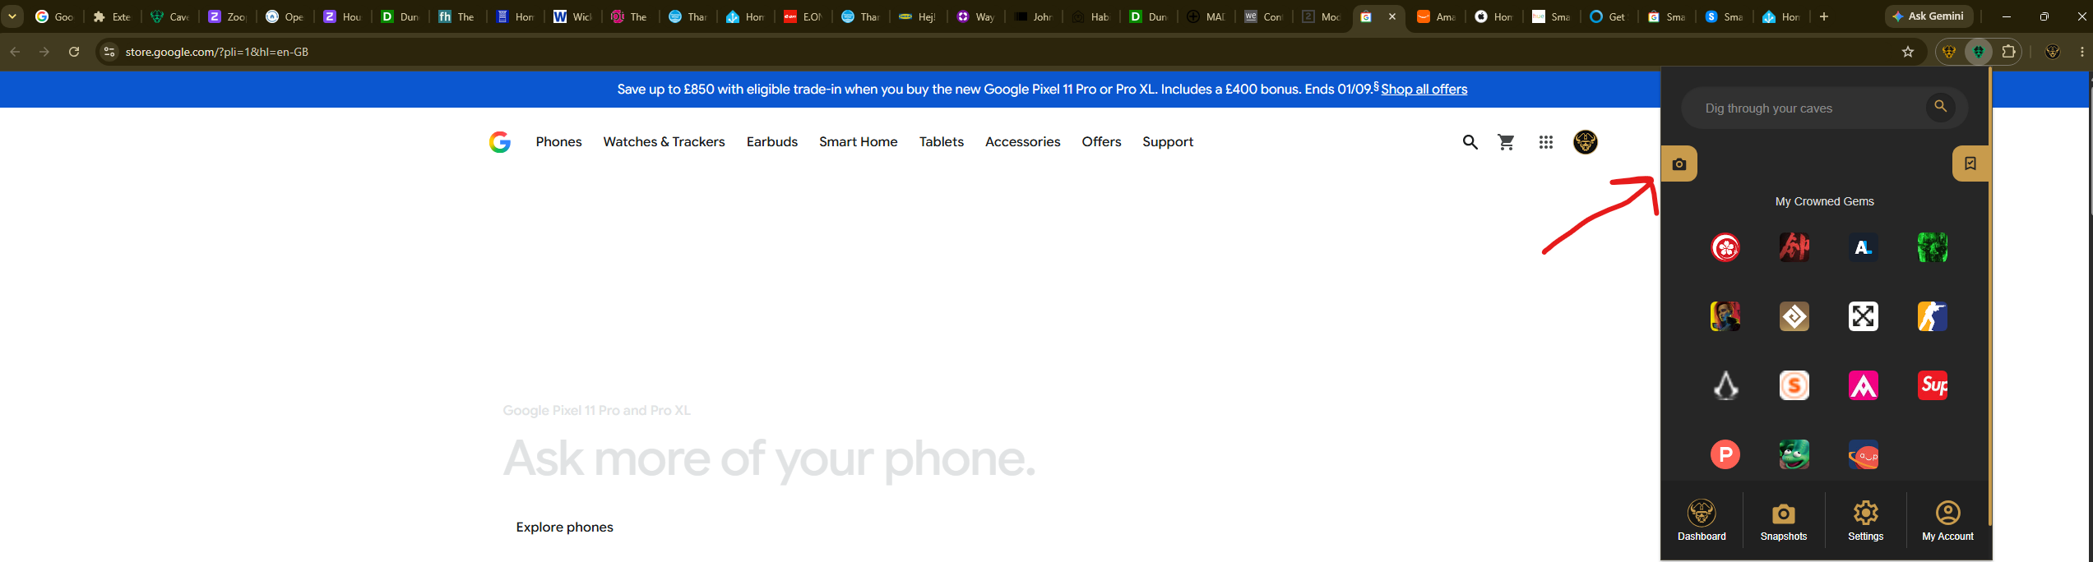The width and height of the screenshot is (2093, 562).
Task: Click the gold bookmark-check button in extension panel
Action: click(x=1970, y=164)
